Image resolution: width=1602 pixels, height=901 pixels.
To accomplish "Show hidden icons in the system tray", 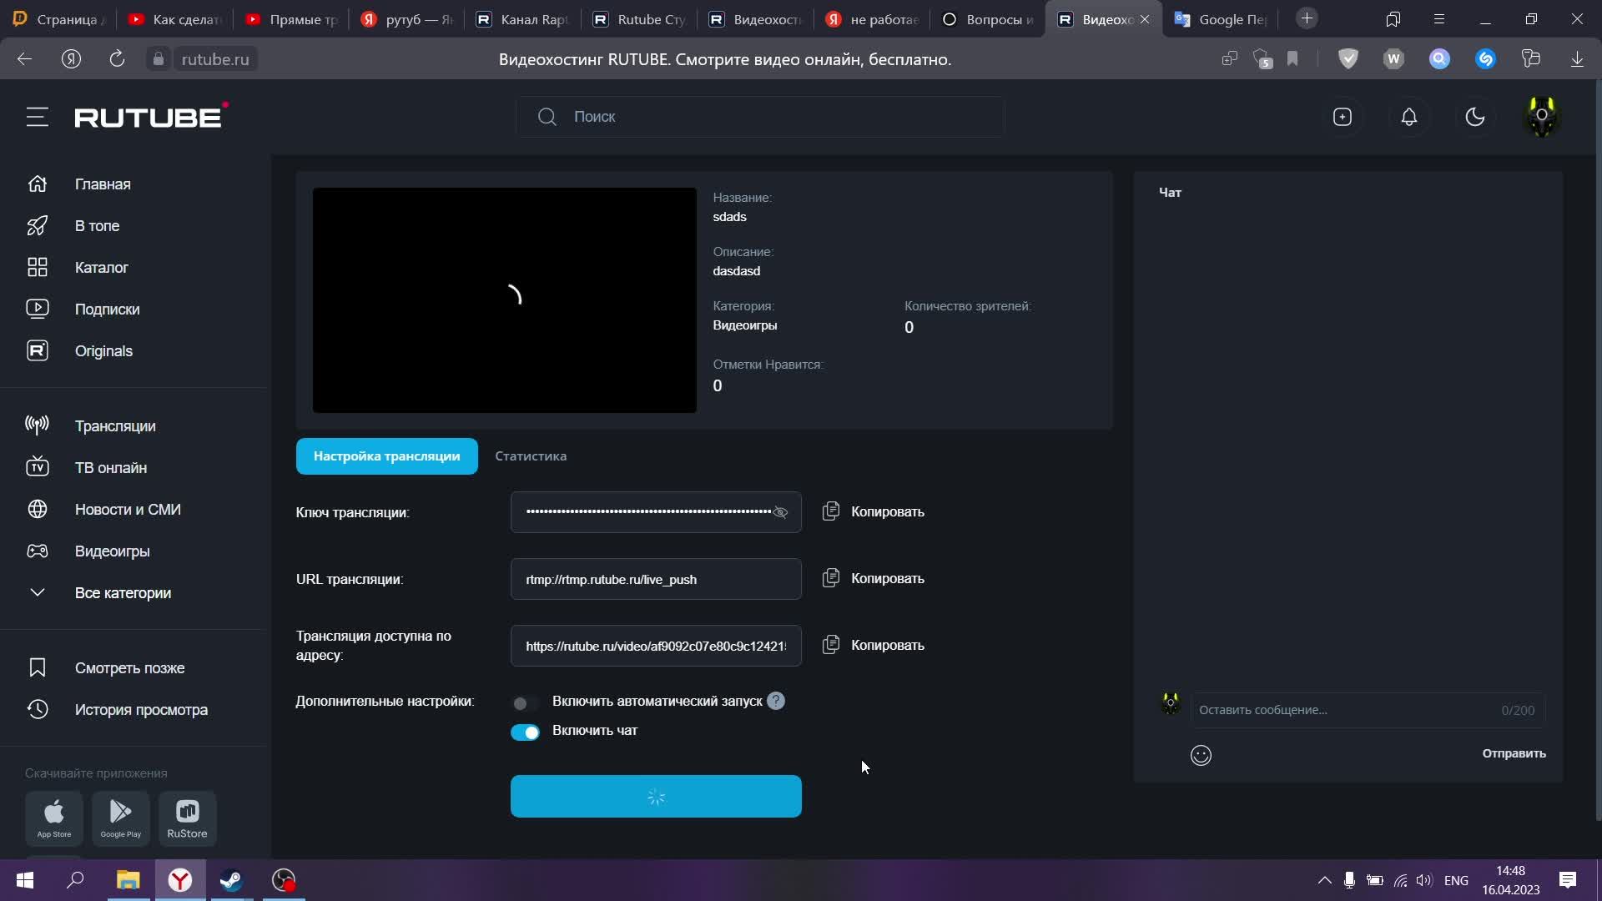I will 1324,880.
